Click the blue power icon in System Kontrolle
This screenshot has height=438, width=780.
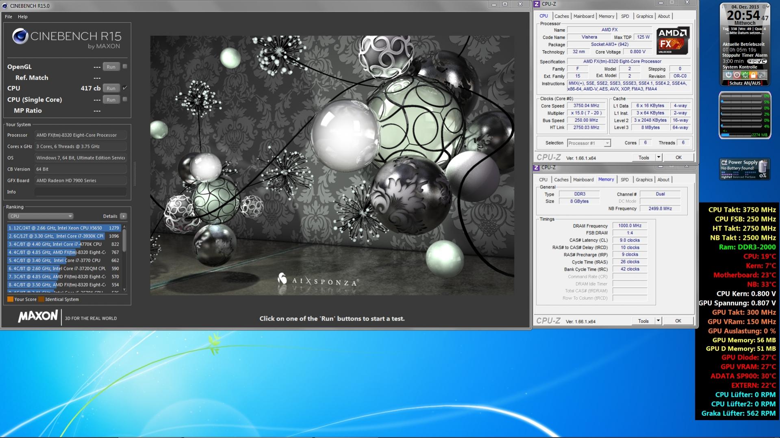click(728, 75)
